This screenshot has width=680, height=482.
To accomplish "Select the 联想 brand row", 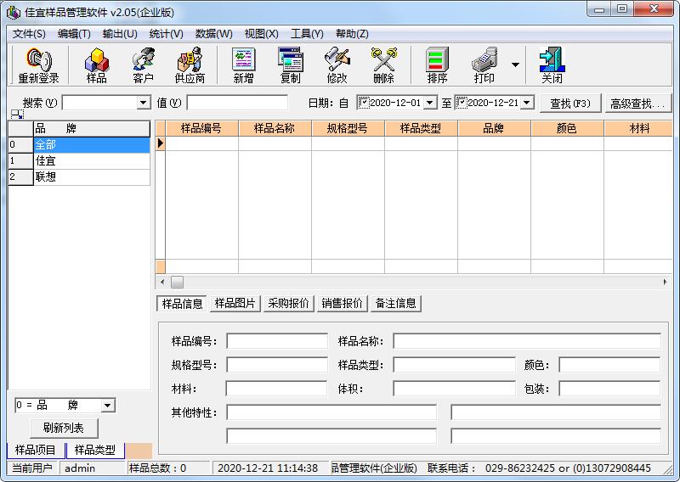I will coord(91,177).
